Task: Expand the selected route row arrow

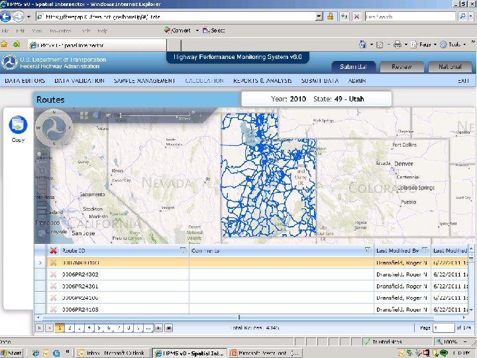Action: [40, 263]
